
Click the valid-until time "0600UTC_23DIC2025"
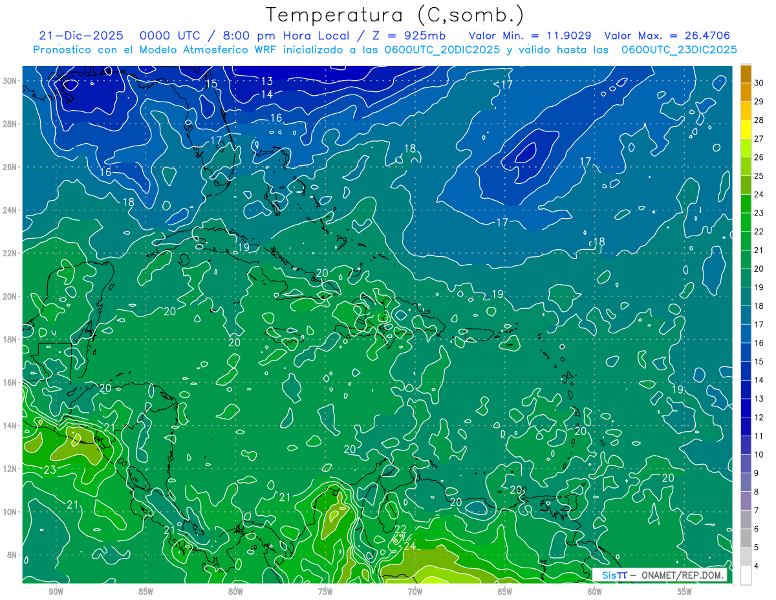[x=679, y=49]
